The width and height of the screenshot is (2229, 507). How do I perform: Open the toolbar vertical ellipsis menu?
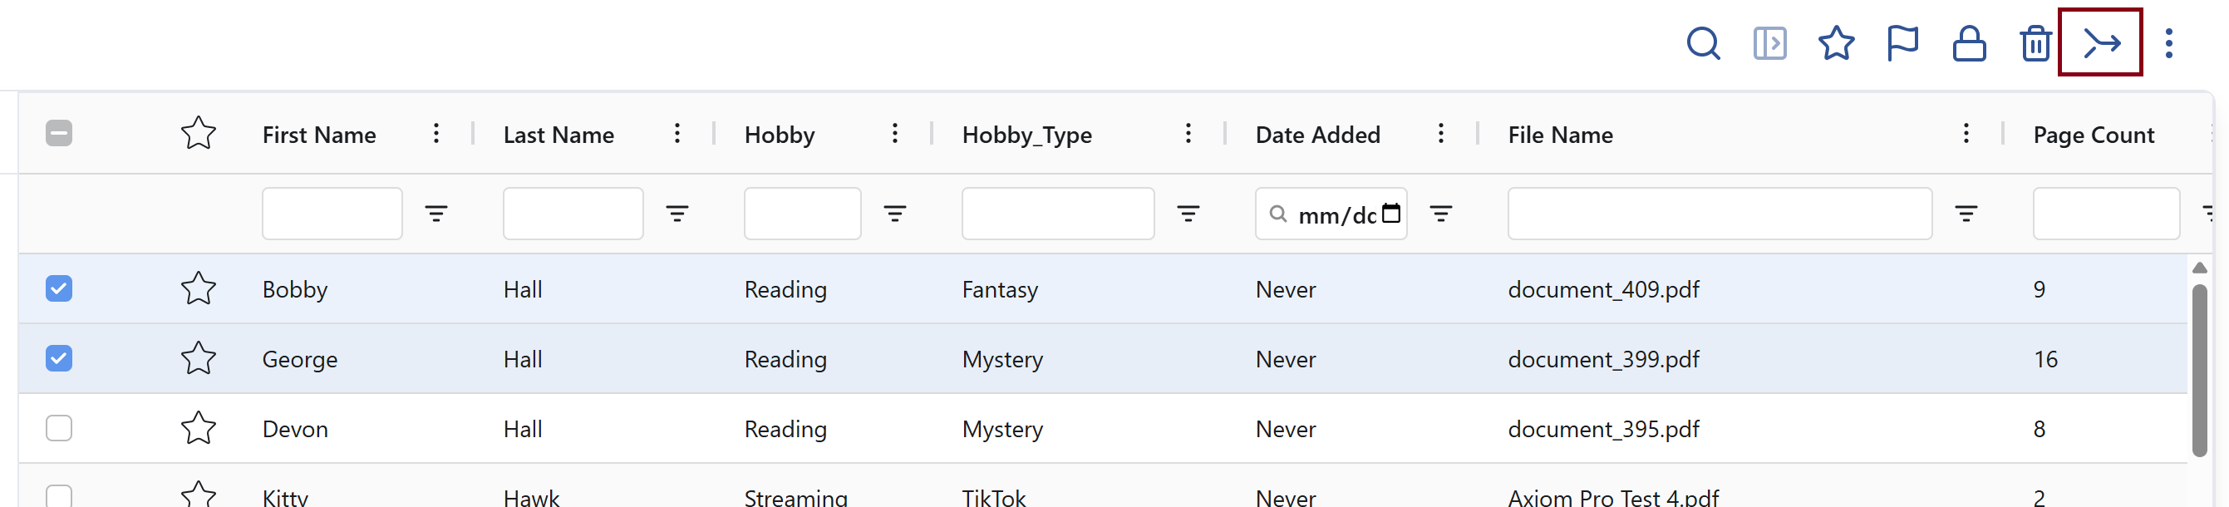pyautogui.click(x=2168, y=43)
